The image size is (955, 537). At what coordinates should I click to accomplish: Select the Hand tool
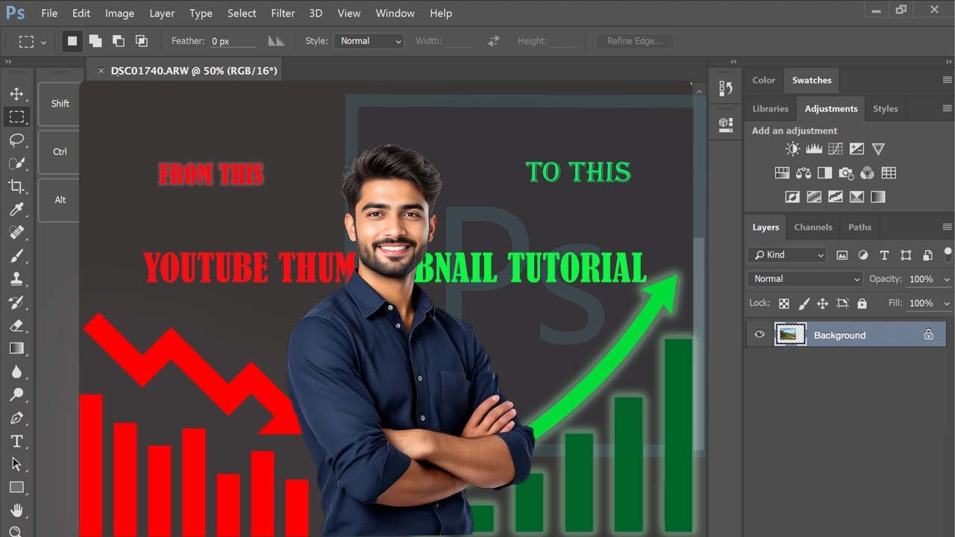pos(16,510)
